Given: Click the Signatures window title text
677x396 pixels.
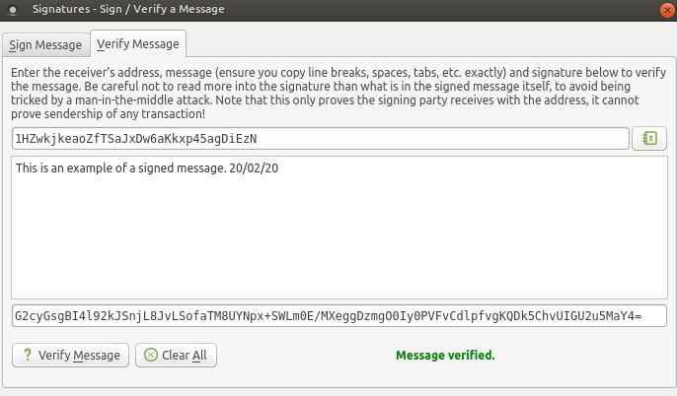Looking at the screenshot, I should (x=128, y=9).
